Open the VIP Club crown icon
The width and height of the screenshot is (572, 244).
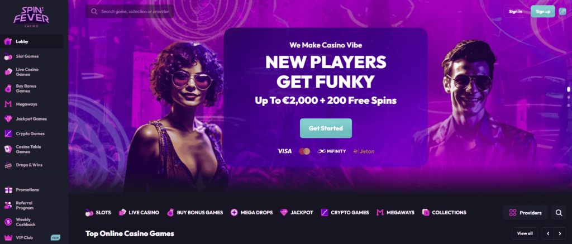pos(8,237)
